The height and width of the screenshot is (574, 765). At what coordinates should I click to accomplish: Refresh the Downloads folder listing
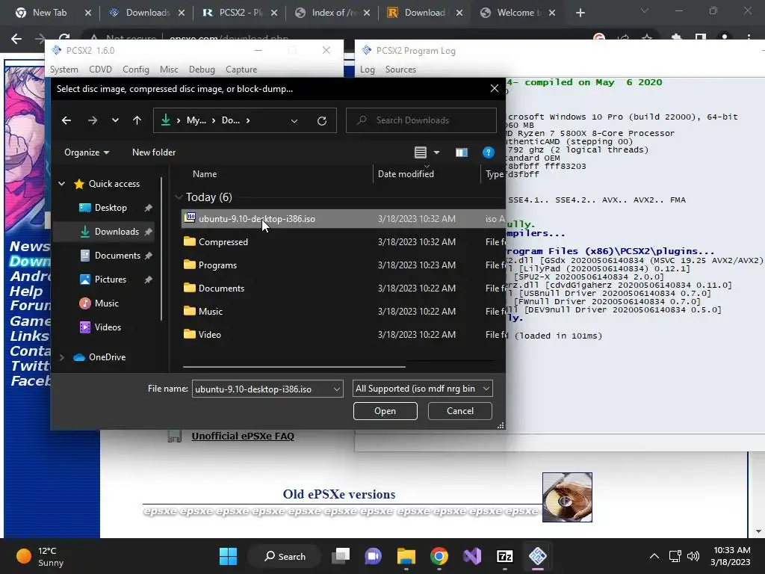click(322, 120)
